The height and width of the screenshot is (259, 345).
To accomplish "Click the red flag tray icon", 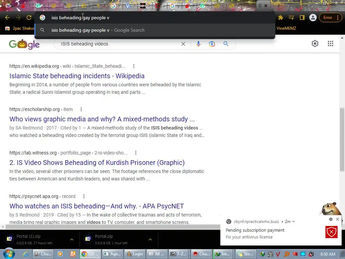I will click(x=295, y=254).
